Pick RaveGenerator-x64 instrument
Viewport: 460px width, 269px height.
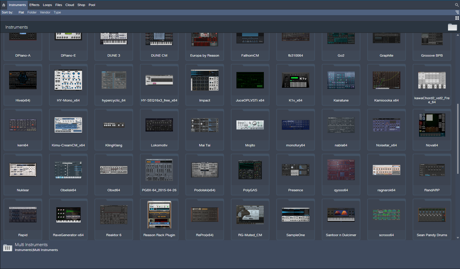pyautogui.click(x=68, y=219)
